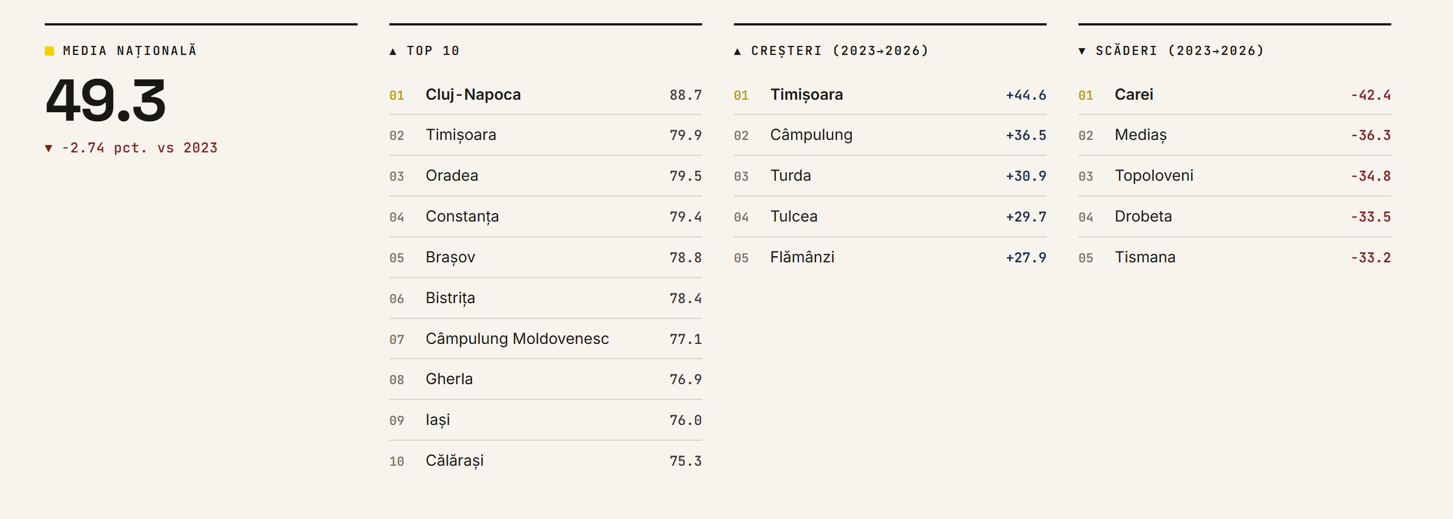Select Oradea row in Top 10
Image resolution: width=1453 pixels, height=519 pixels.
(546, 176)
